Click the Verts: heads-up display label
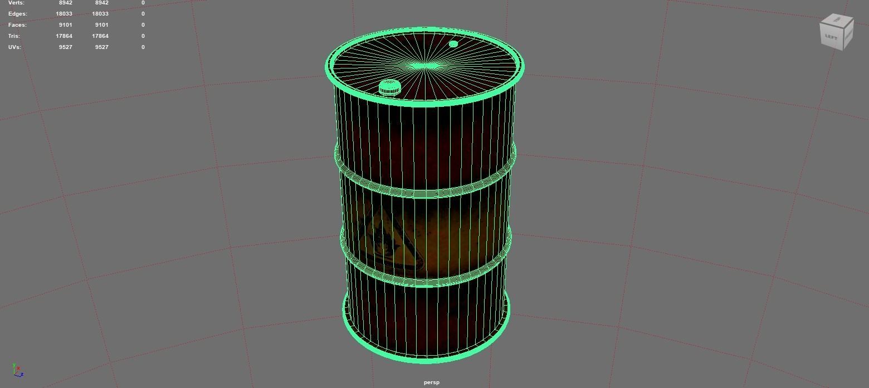The image size is (869, 388). click(x=16, y=3)
